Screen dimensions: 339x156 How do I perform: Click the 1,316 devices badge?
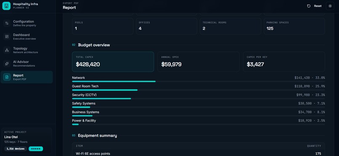pyautogui.click(x=16, y=149)
